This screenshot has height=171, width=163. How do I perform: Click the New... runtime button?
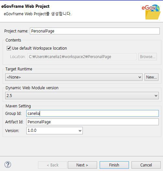[x=151, y=77]
